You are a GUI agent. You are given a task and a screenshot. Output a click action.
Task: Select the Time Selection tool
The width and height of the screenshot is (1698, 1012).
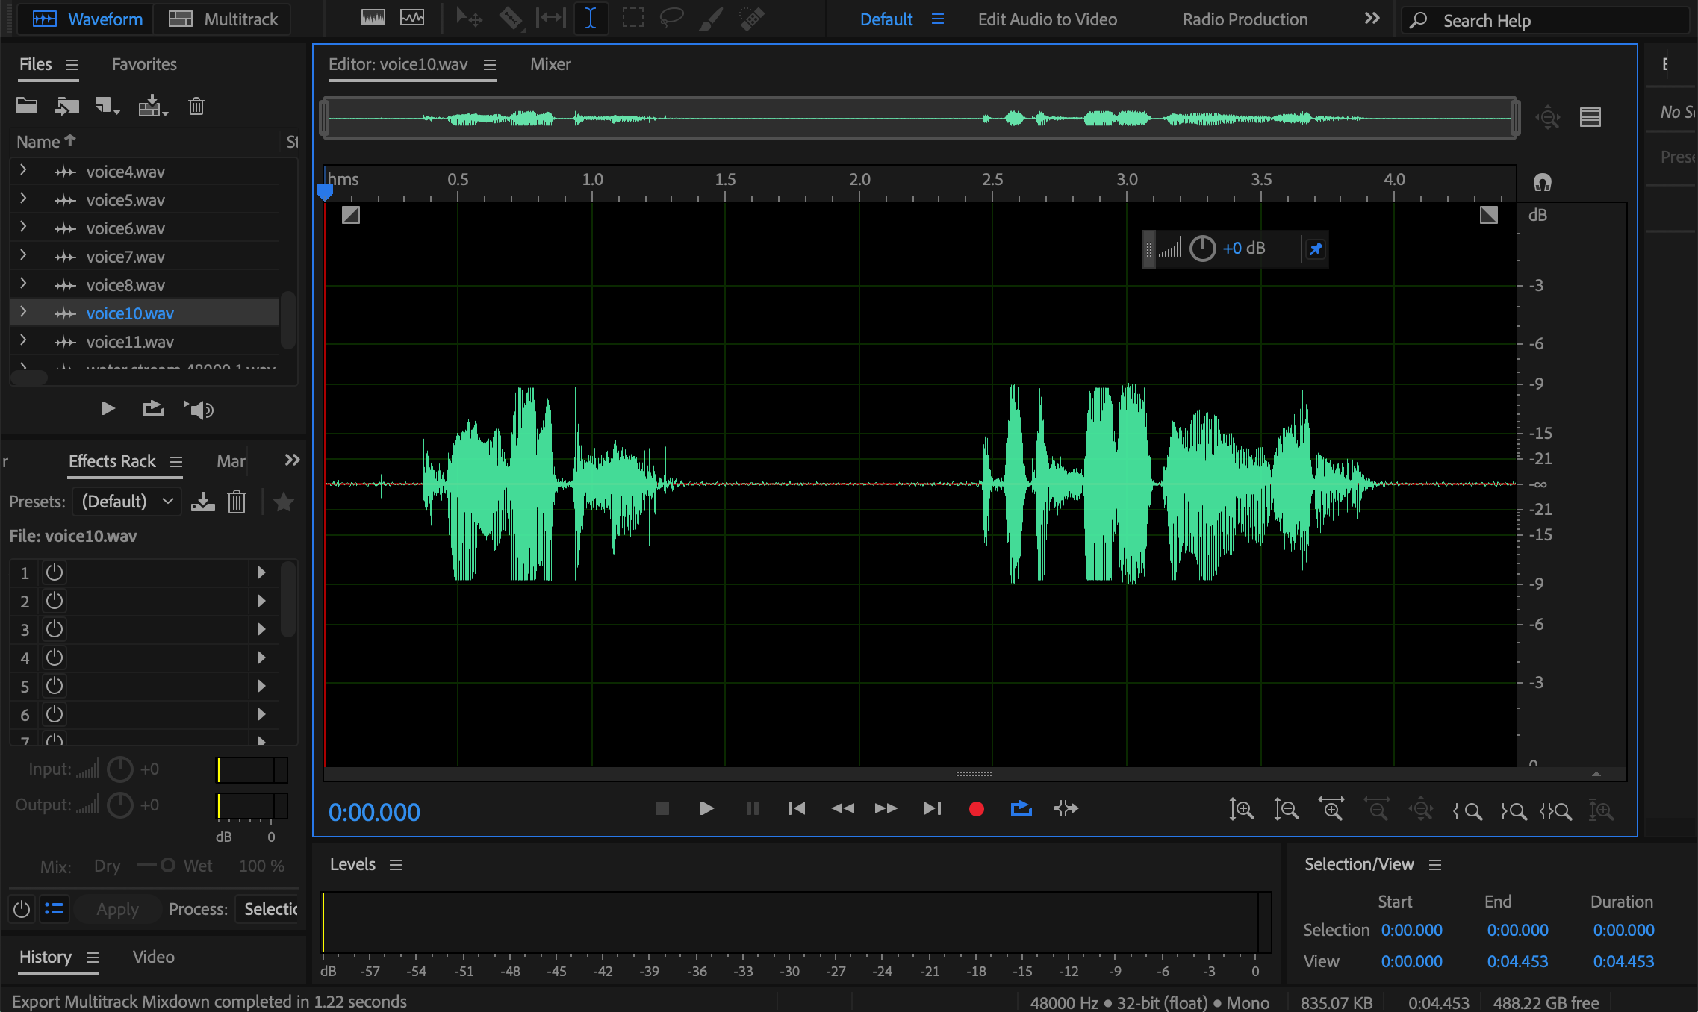pyautogui.click(x=590, y=19)
